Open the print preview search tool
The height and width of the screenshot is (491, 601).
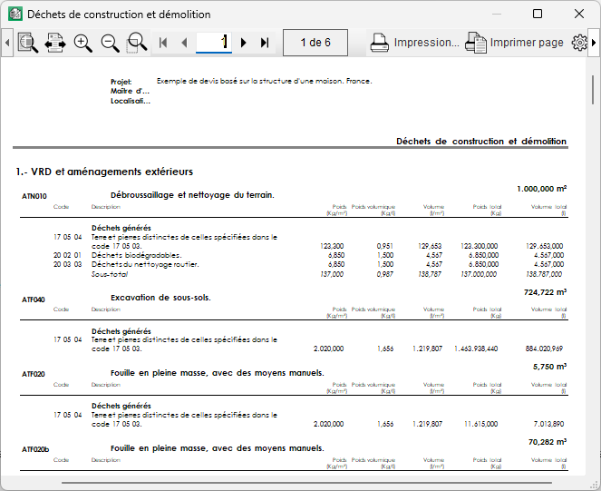[28, 43]
